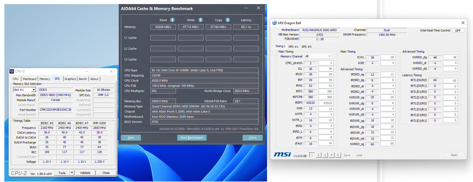
Task: Minimize the AIDA64 benchmark window
Action: (x=246, y=8)
